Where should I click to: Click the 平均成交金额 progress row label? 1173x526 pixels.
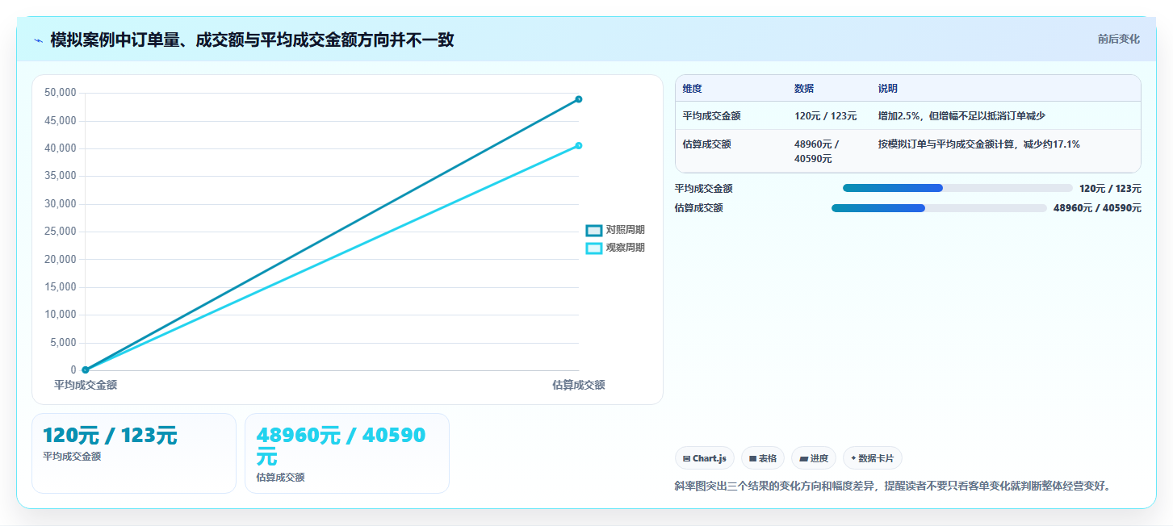(704, 188)
